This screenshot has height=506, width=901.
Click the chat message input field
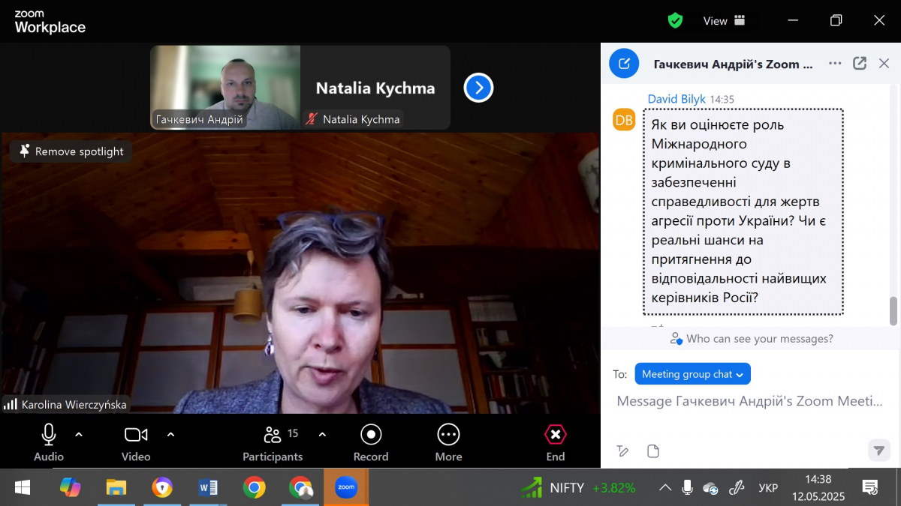click(749, 402)
